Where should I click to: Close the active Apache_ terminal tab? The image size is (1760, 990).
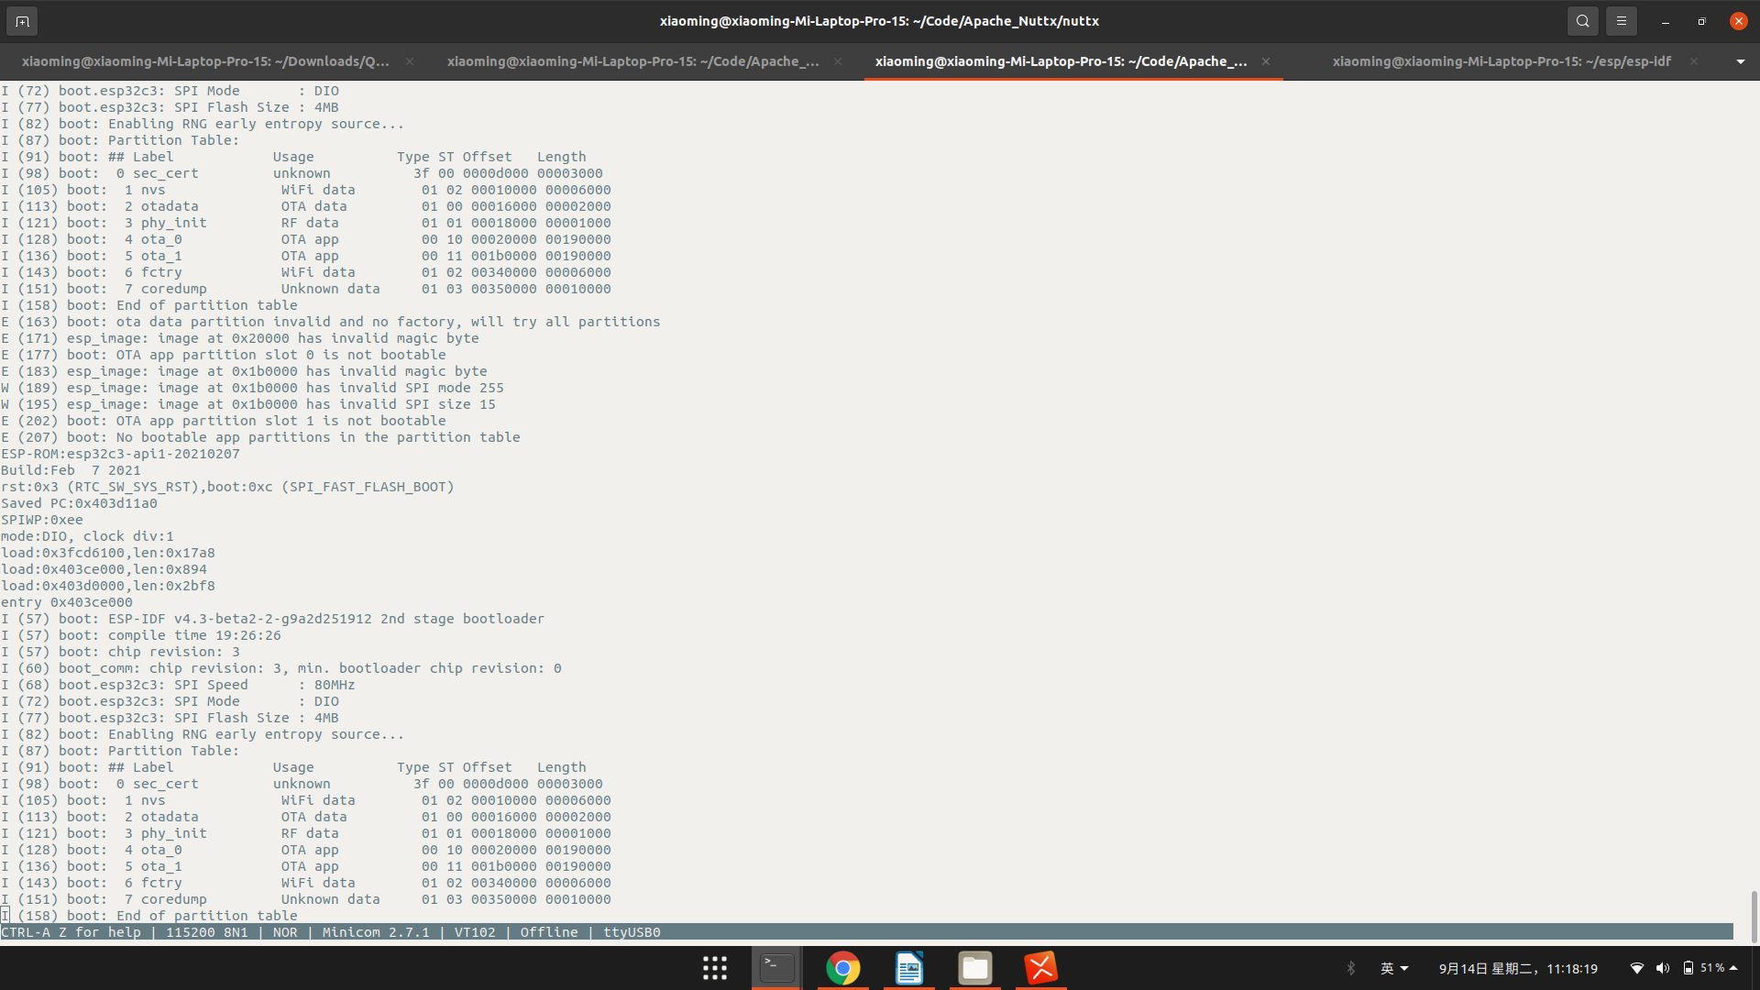(x=1266, y=61)
